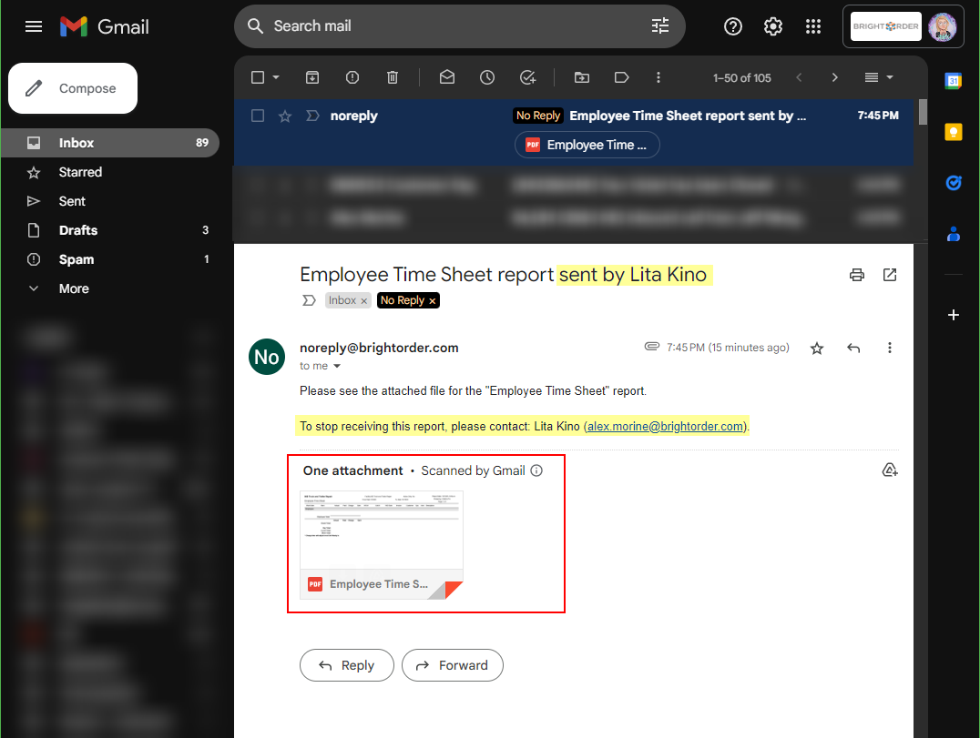This screenshot has width=980, height=738.
Task: Click the Gmail logo
Action: pyautogui.click(x=105, y=26)
